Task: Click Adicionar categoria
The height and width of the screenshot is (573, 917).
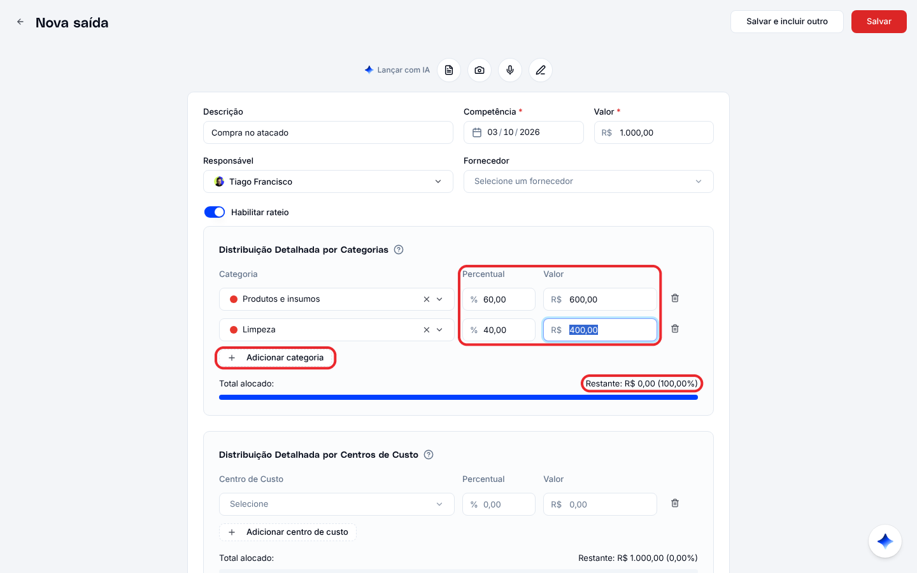Action: point(276,358)
